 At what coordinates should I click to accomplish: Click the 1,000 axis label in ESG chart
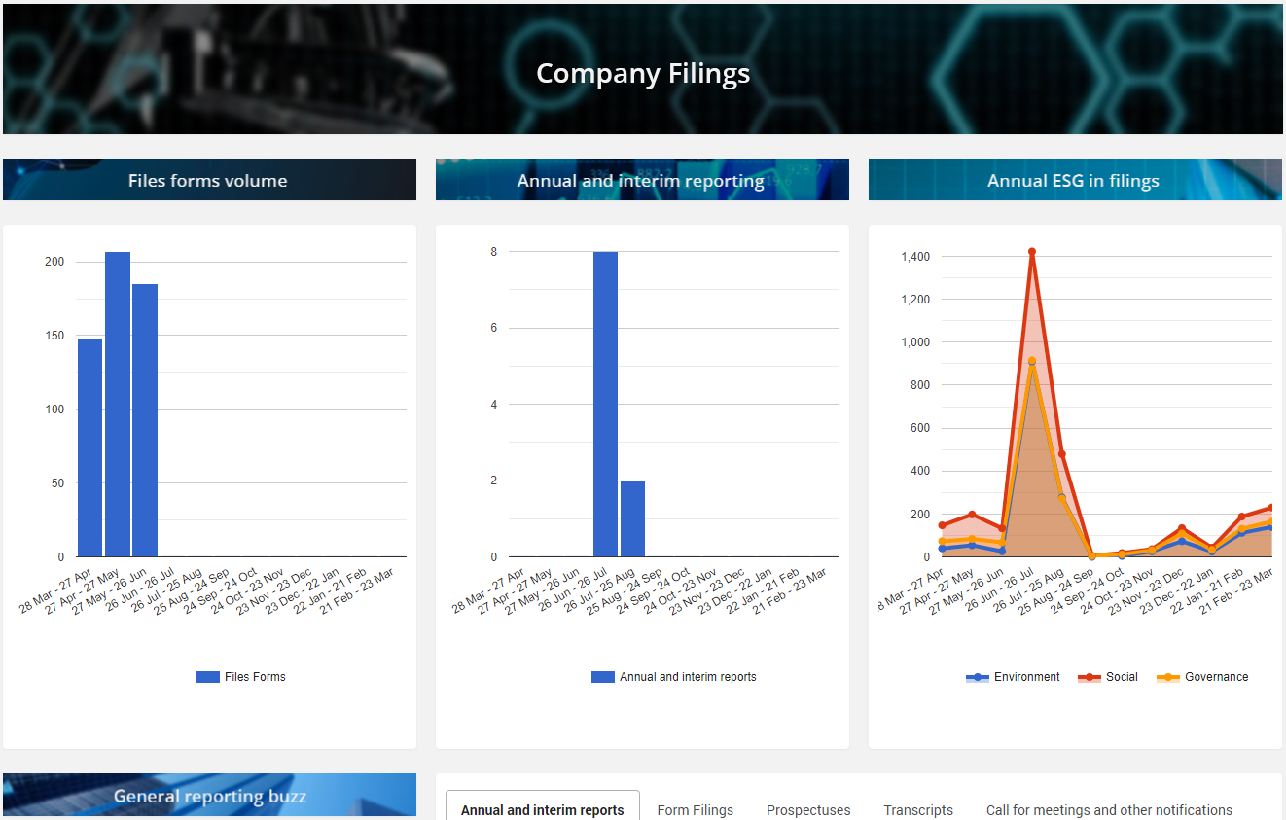point(915,342)
